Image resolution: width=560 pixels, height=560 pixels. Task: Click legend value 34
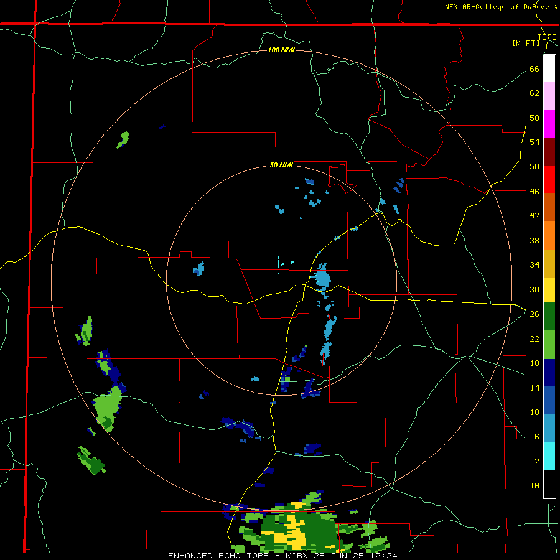(534, 265)
